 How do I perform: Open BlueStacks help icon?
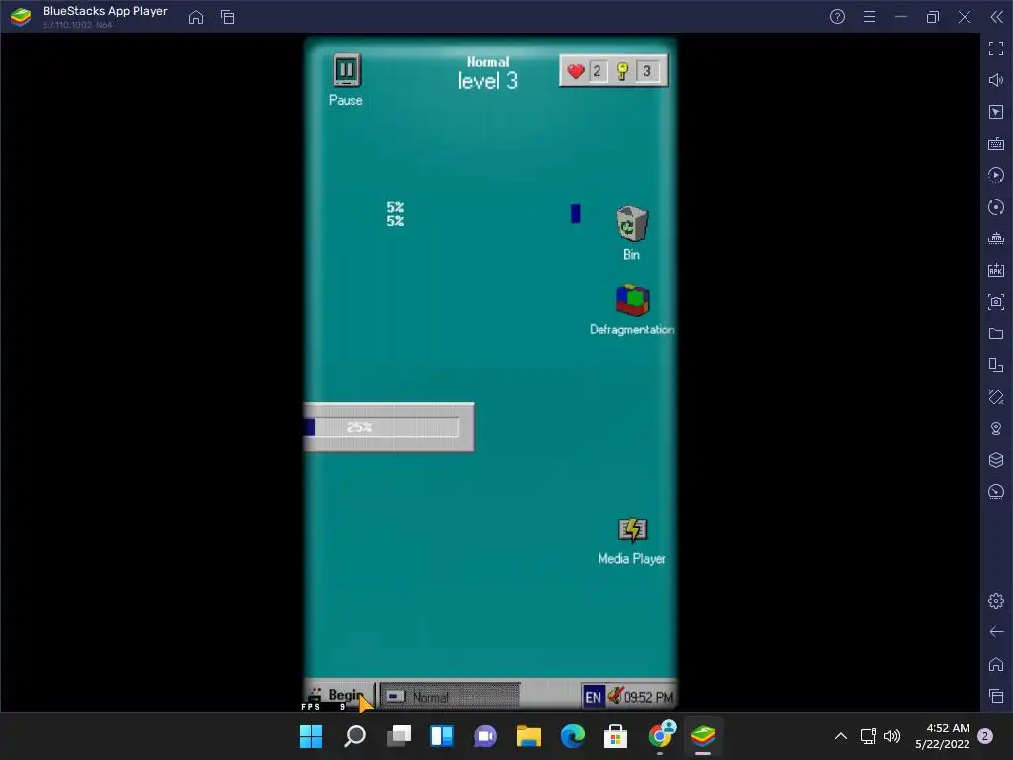coord(837,17)
